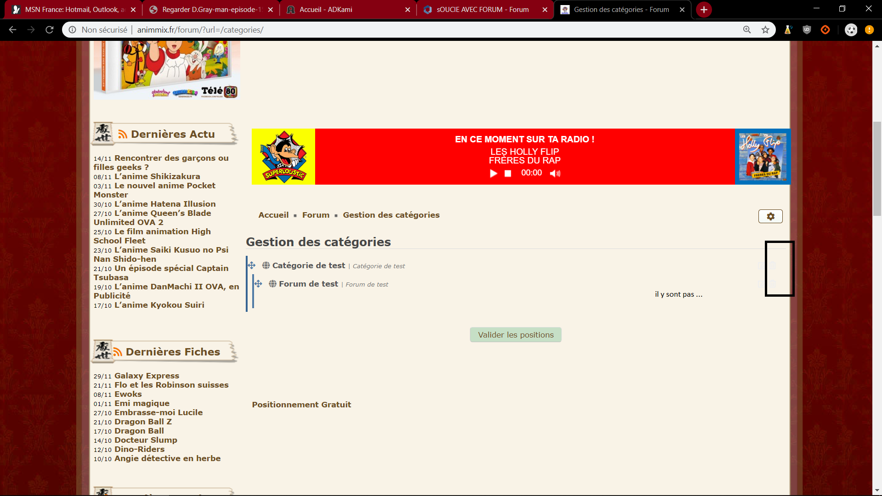882x496 pixels.
Task: Grab move handle of Catégorie de test
Action: coord(251,265)
